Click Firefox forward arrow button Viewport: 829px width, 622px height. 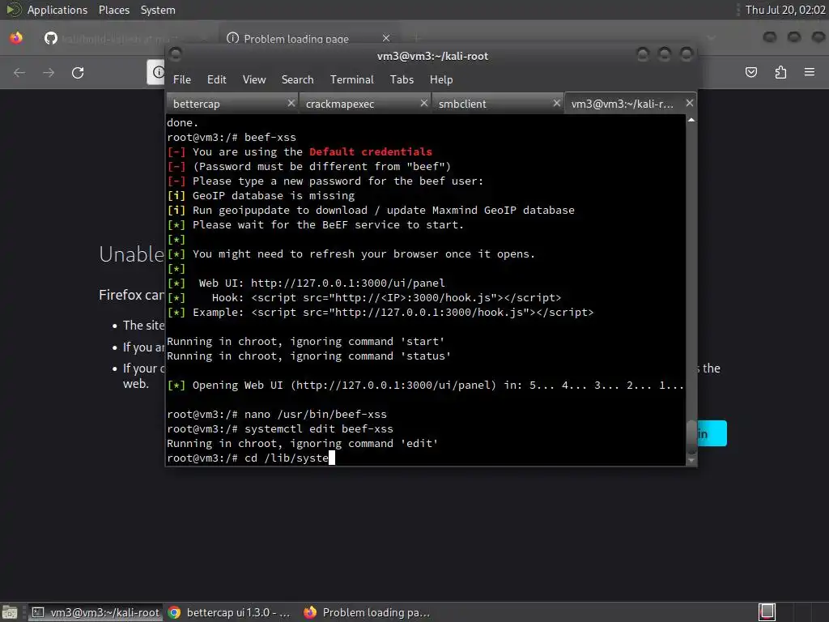[x=49, y=72]
